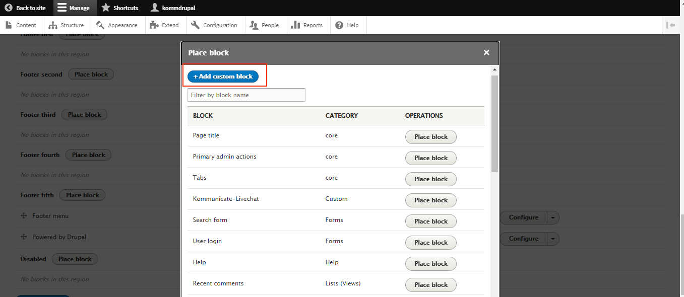Close the Place block dialog
The width and height of the screenshot is (684, 297).
coord(486,52)
